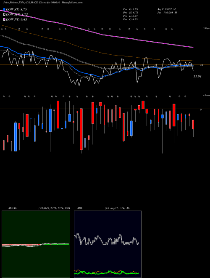The image size is (210, 278).
Task: Click the ADX panel heading
Action: point(80,208)
